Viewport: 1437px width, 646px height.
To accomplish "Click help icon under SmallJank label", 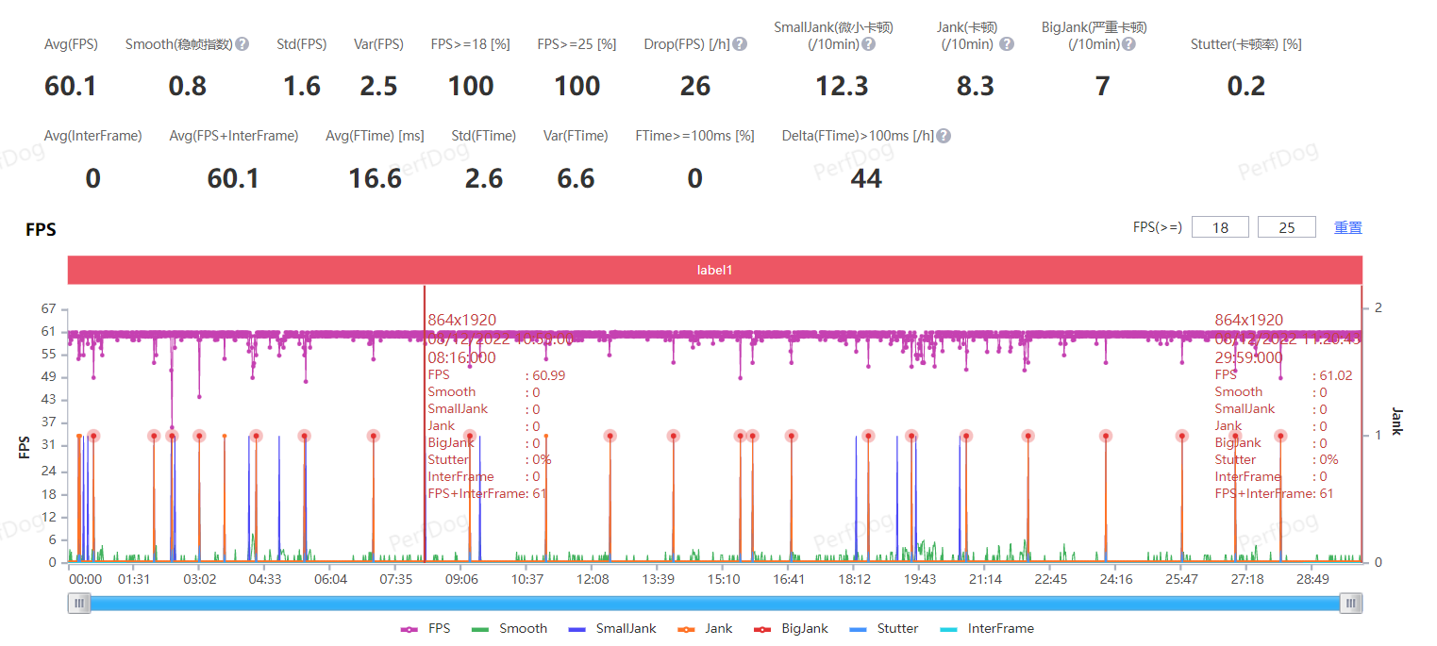I will pos(868,44).
